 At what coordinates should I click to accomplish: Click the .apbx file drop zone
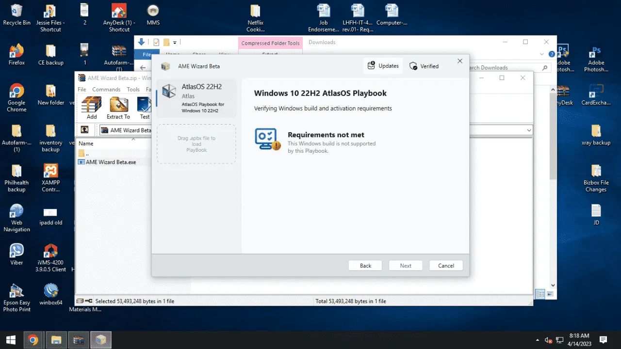(x=196, y=144)
